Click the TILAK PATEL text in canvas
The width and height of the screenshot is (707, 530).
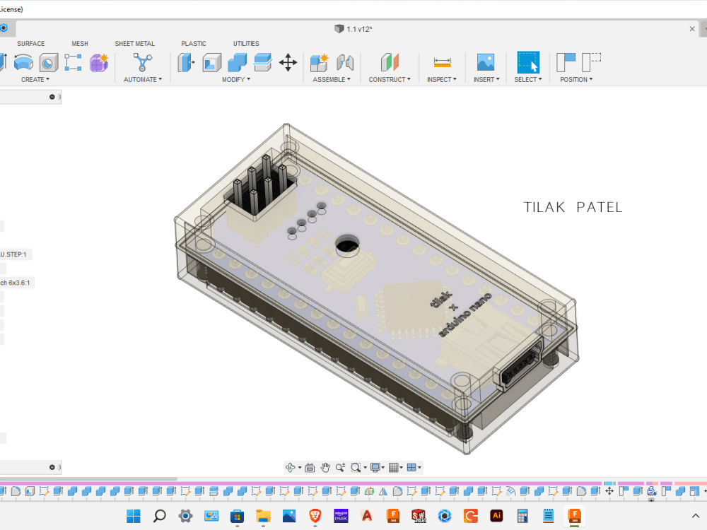point(573,207)
